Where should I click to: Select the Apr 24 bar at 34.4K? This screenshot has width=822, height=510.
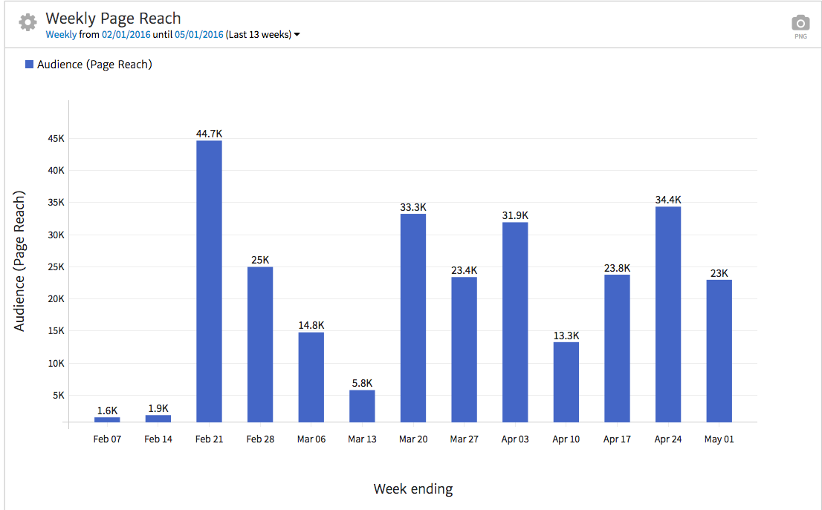(x=668, y=314)
